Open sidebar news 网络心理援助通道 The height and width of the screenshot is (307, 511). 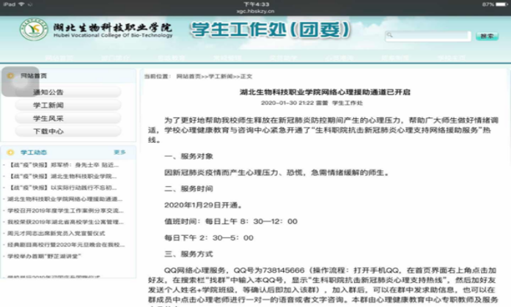tap(65, 199)
